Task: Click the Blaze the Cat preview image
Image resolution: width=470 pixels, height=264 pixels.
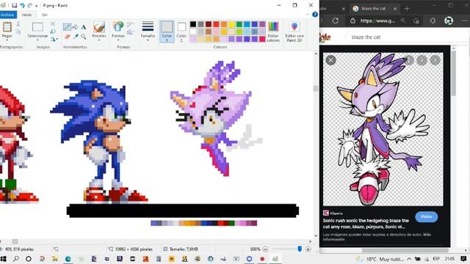Action: click(383, 129)
